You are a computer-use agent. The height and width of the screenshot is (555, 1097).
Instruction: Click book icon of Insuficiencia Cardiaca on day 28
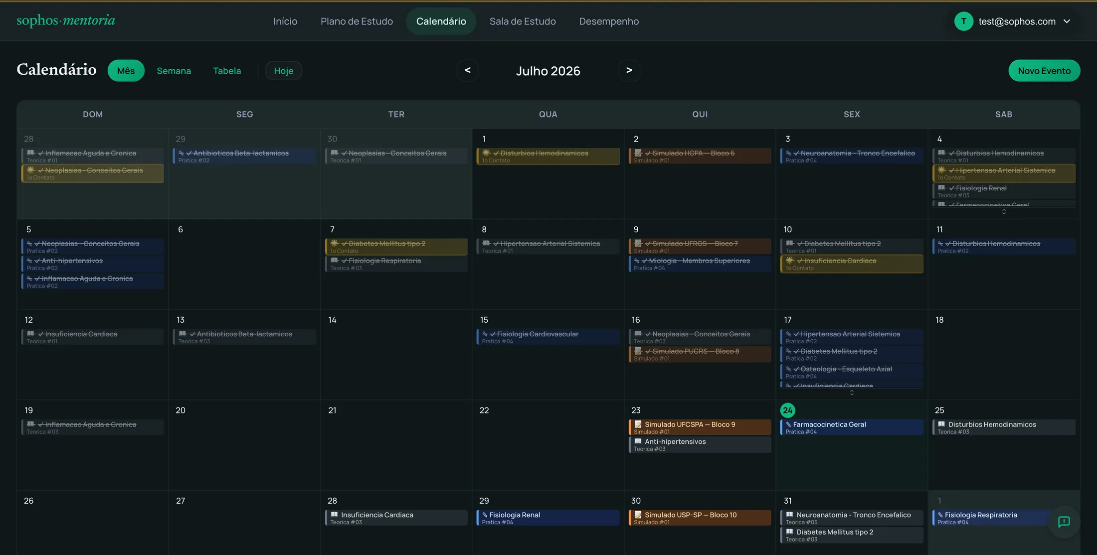[334, 514]
